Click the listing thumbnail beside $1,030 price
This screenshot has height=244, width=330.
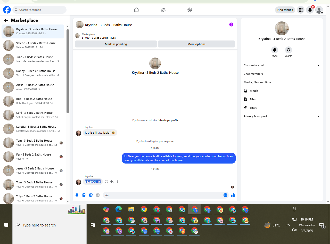pyautogui.click(x=77, y=36)
